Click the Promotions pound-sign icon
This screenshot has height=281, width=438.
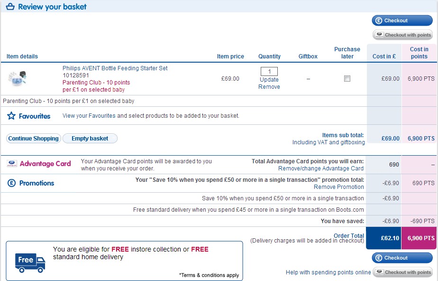click(x=11, y=183)
